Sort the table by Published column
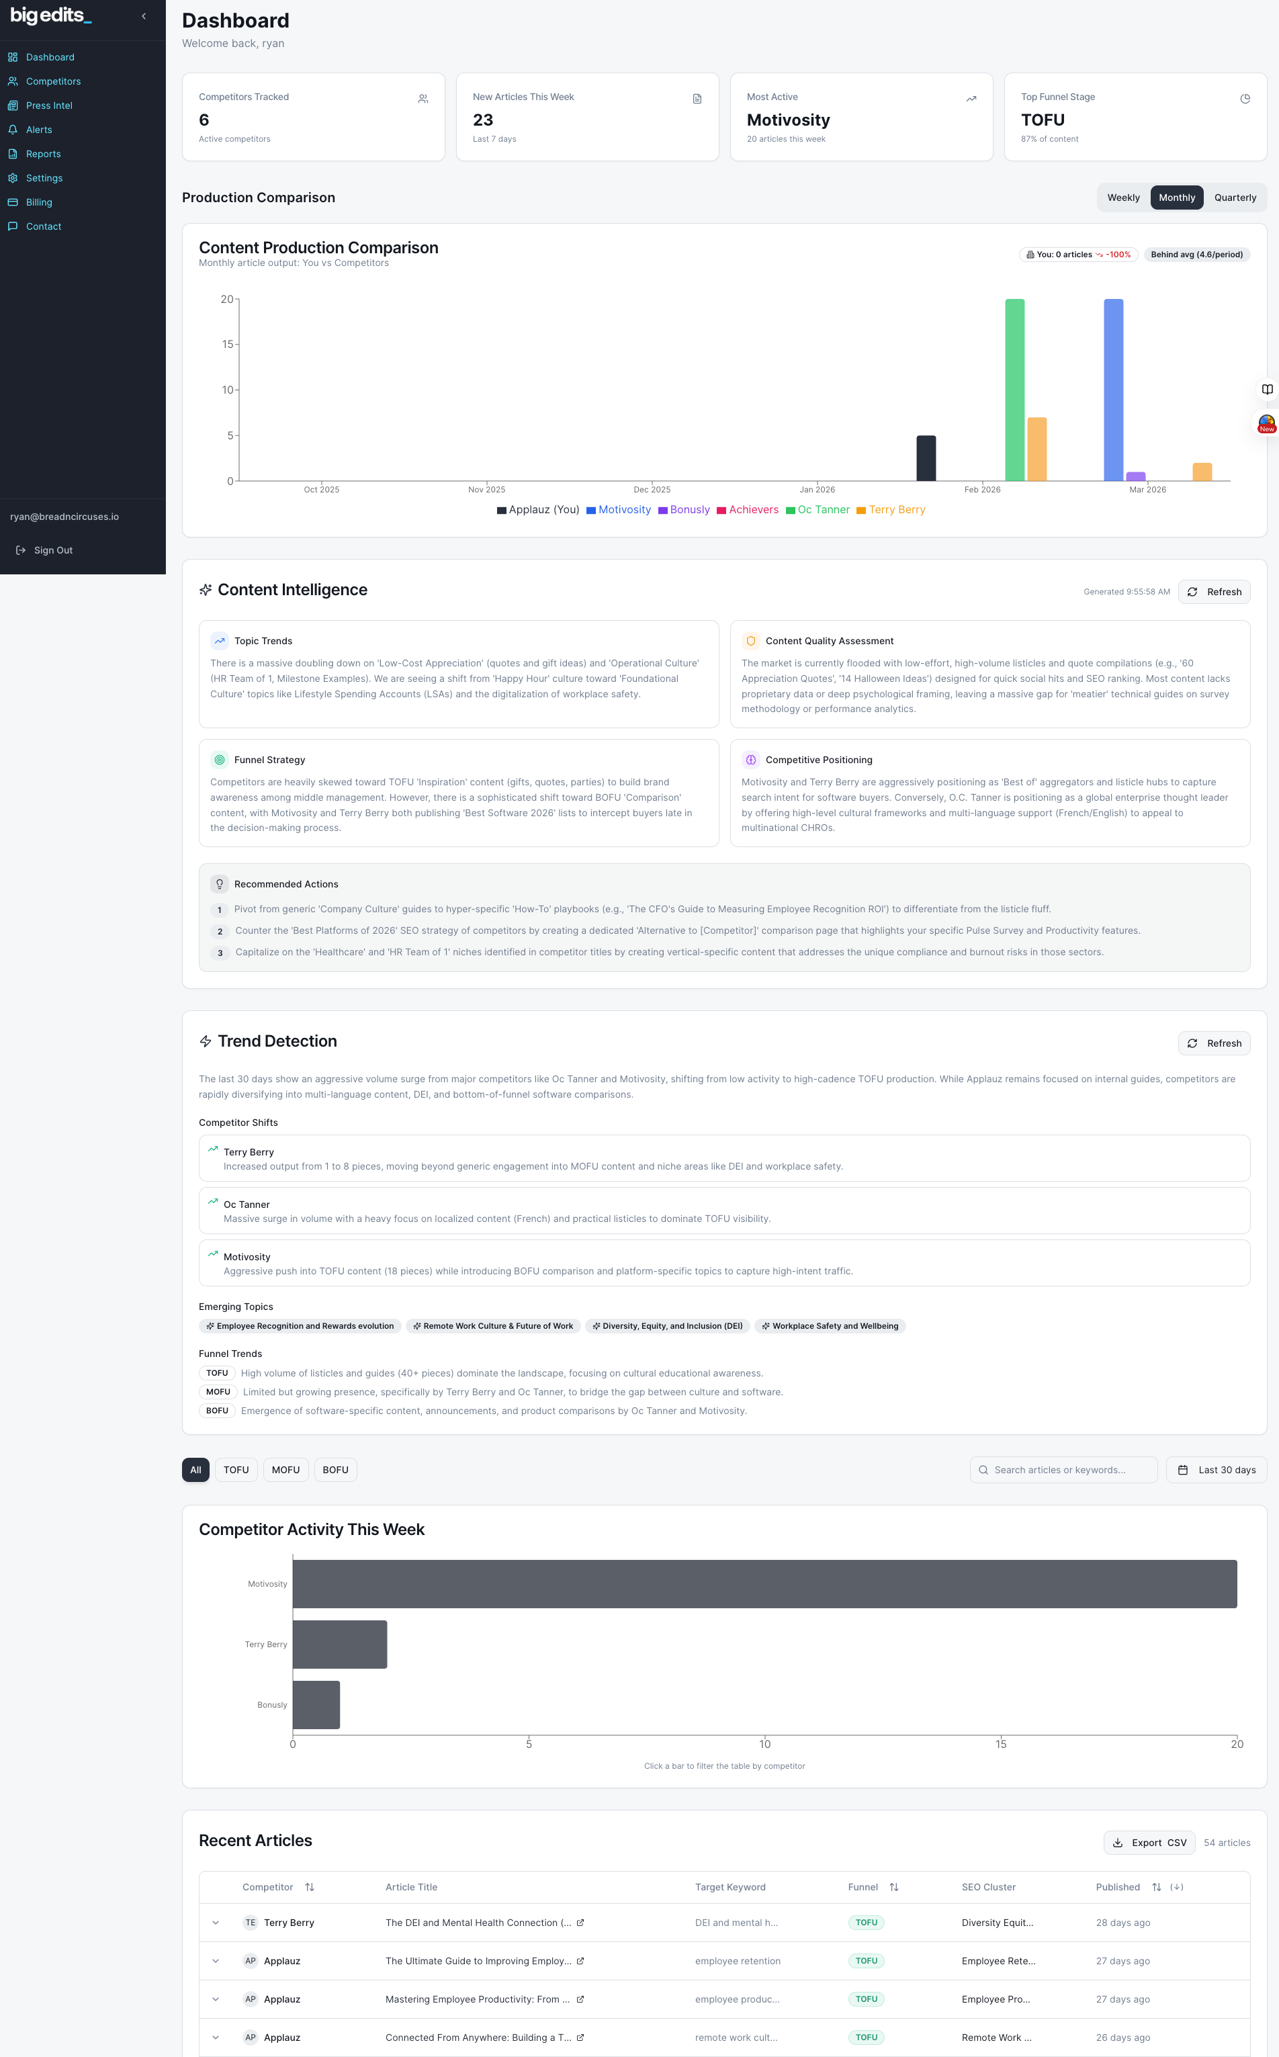This screenshot has width=1279, height=2057. [1156, 1887]
